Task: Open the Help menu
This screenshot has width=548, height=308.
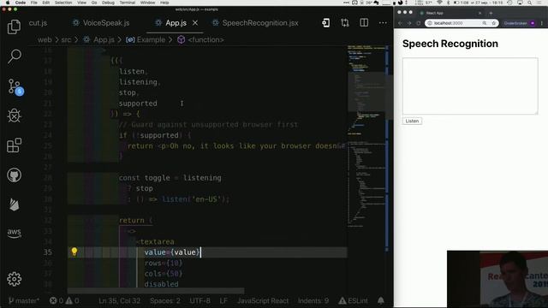Action: tap(164, 3)
